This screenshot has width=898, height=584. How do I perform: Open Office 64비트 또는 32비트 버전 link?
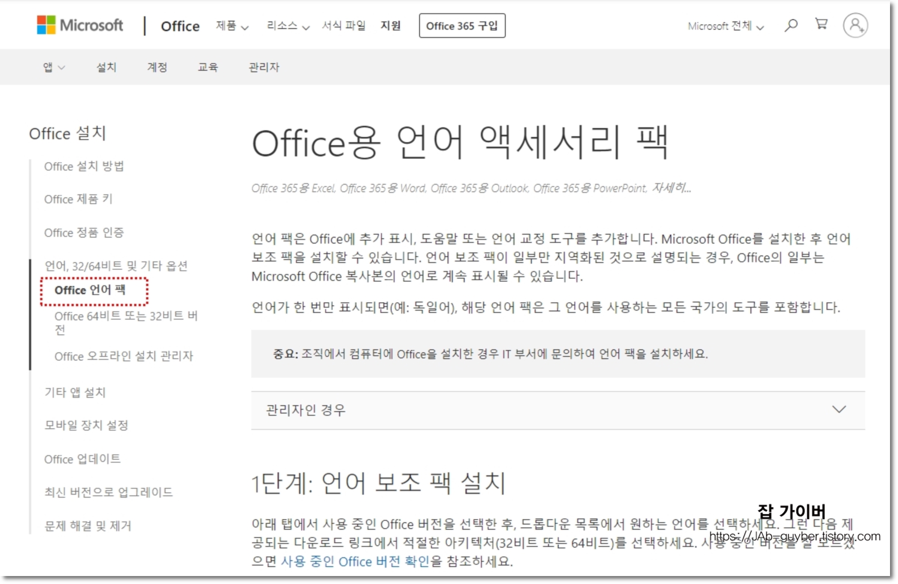126,323
